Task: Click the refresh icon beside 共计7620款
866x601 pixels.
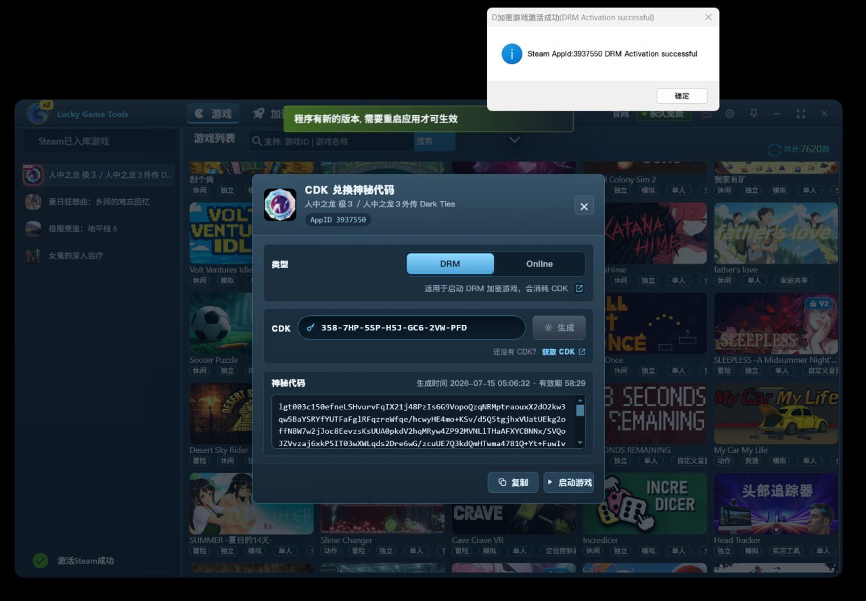Action: click(774, 150)
